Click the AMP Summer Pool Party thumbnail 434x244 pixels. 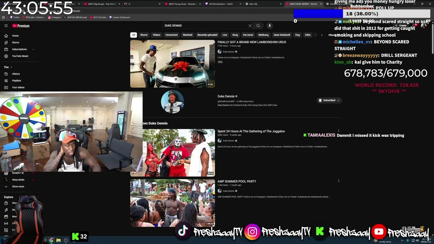click(x=173, y=203)
